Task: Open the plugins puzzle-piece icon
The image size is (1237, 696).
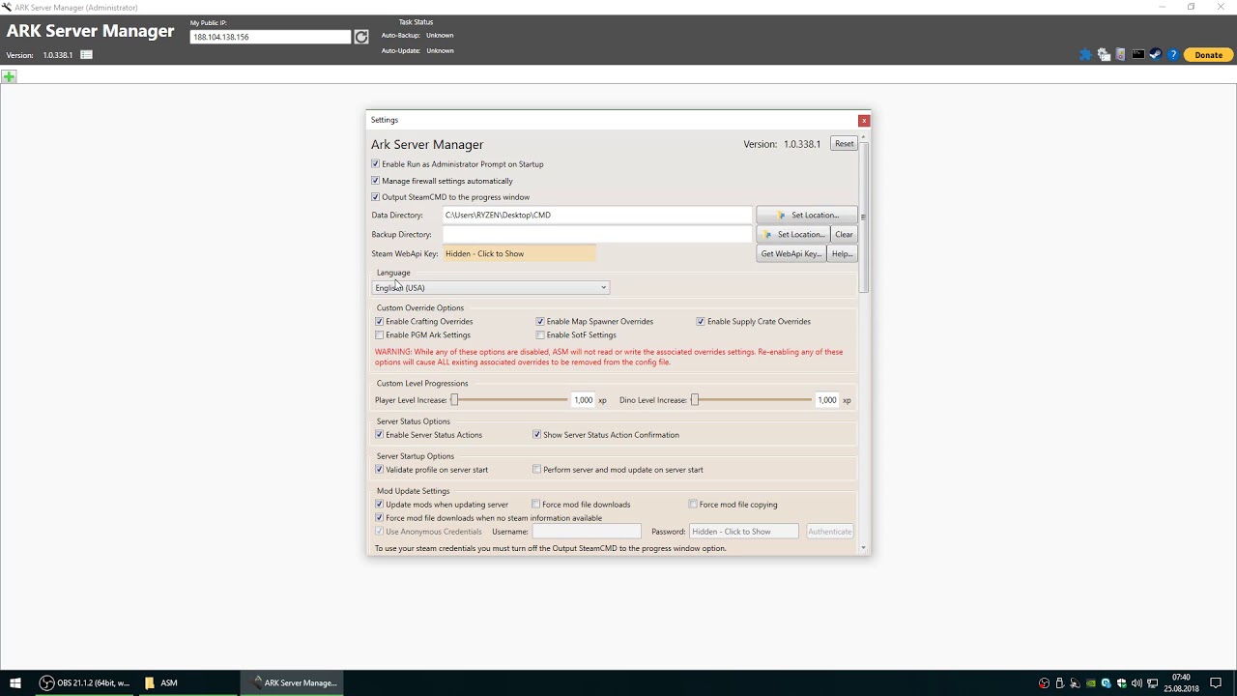Action: coord(1085,55)
